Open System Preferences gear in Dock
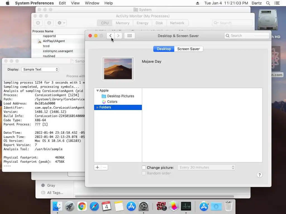The height and width of the screenshot is (214, 286). 144,206
